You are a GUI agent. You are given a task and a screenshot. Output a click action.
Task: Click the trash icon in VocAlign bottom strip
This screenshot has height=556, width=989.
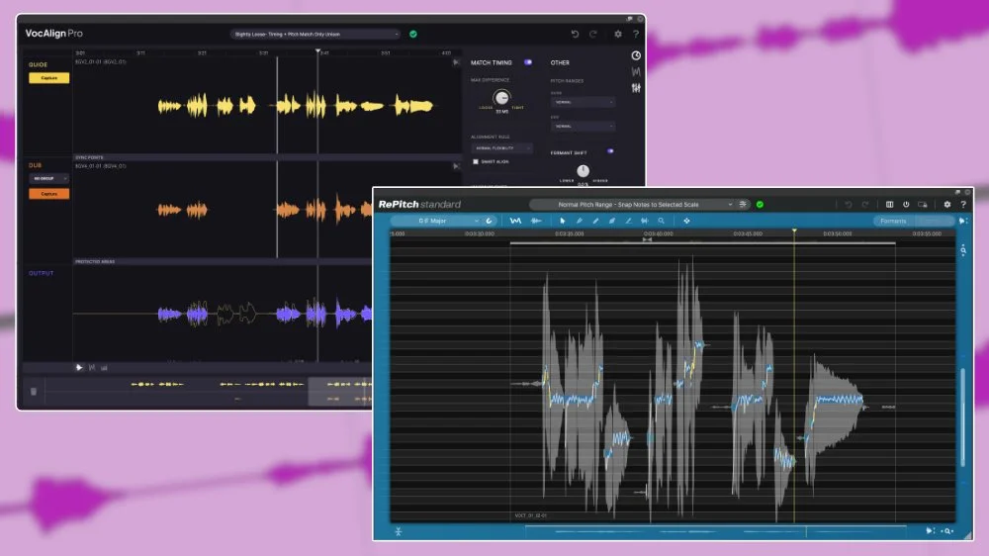(x=34, y=392)
